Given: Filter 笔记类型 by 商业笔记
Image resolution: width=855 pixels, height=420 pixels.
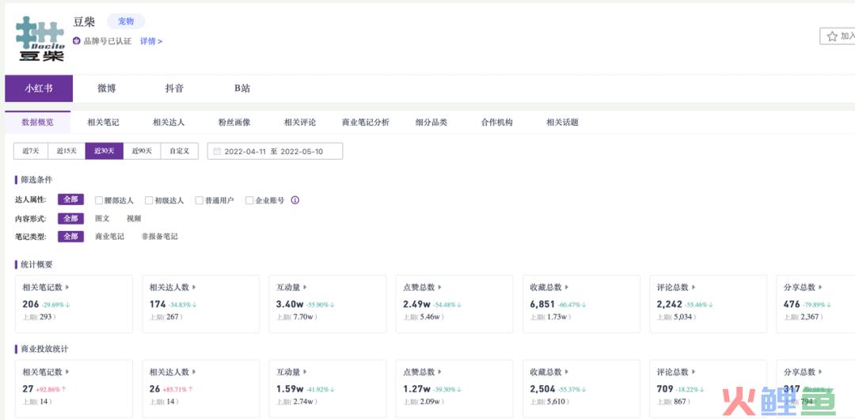Looking at the screenshot, I should coord(109,236).
